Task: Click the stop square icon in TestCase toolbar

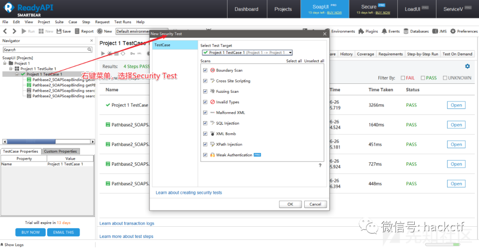Action: pyautogui.click(x=116, y=53)
